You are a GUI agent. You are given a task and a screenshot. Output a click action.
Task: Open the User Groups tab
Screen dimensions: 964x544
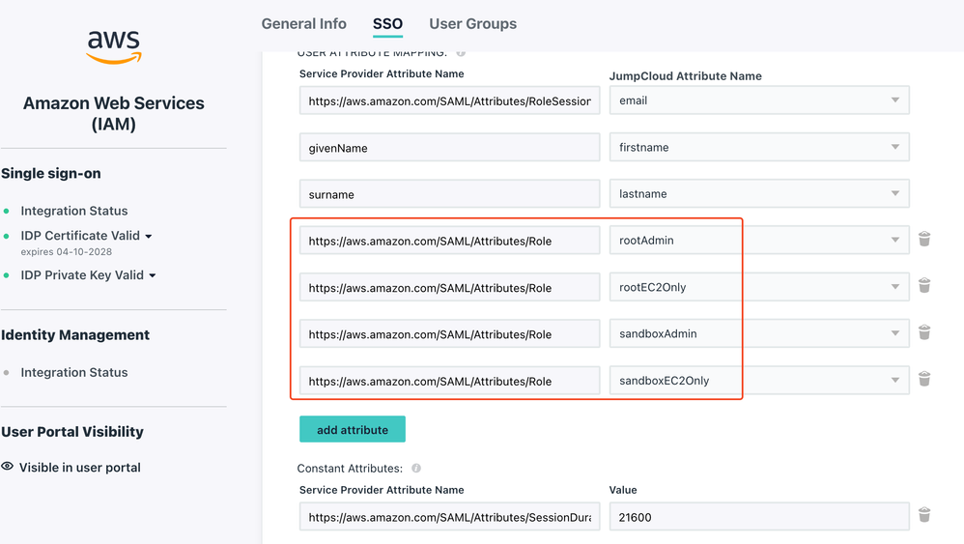coord(472,24)
